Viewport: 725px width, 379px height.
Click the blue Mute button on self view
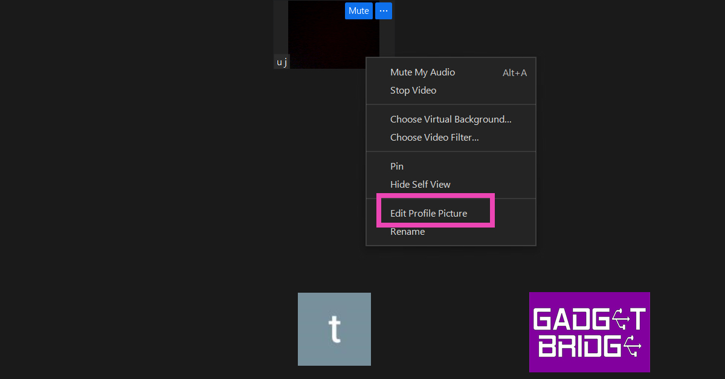point(359,11)
